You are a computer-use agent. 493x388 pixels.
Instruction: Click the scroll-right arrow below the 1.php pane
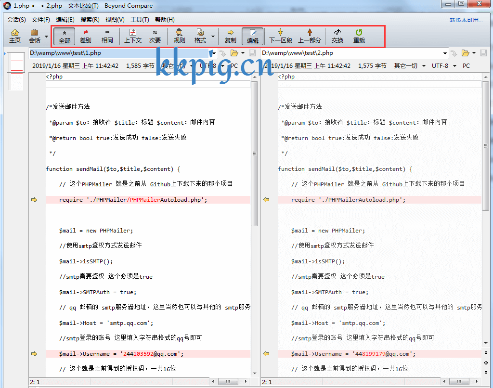(x=246, y=381)
